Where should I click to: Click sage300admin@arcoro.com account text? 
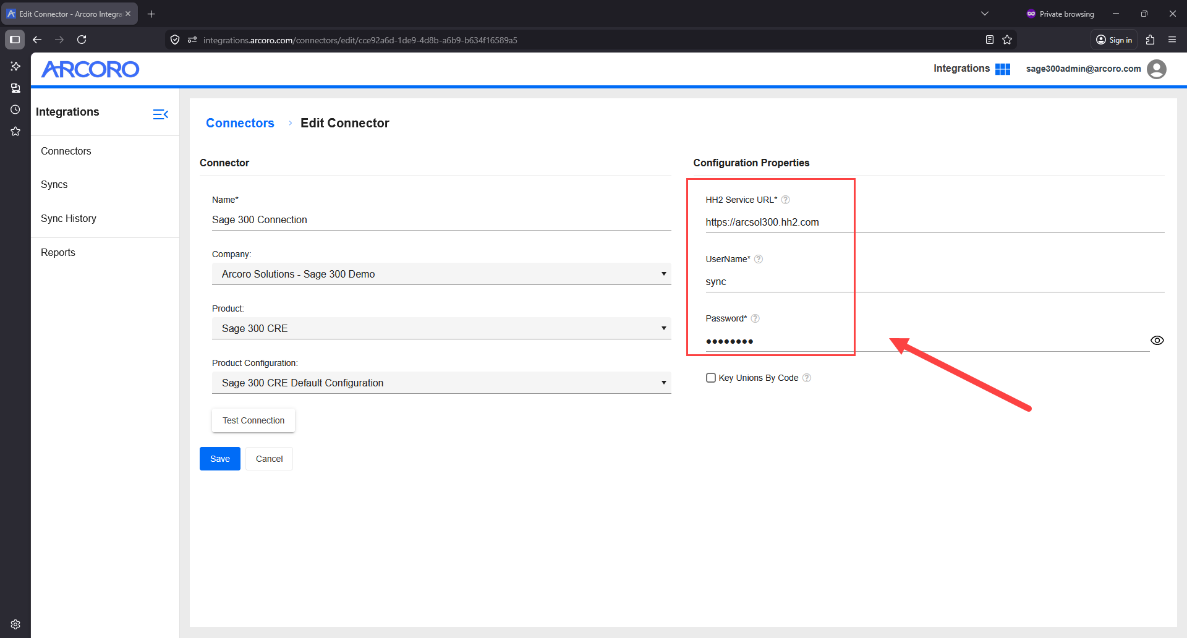tap(1083, 69)
